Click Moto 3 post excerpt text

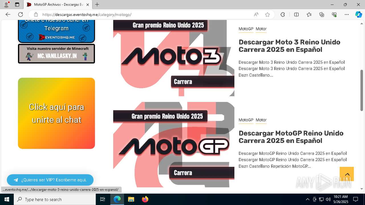click(x=292, y=69)
